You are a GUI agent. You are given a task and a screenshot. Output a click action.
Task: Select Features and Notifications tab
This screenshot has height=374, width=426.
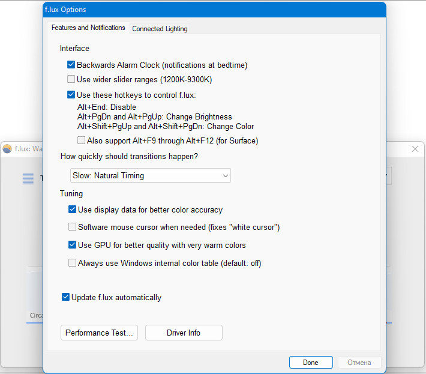[x=88, y=28]
